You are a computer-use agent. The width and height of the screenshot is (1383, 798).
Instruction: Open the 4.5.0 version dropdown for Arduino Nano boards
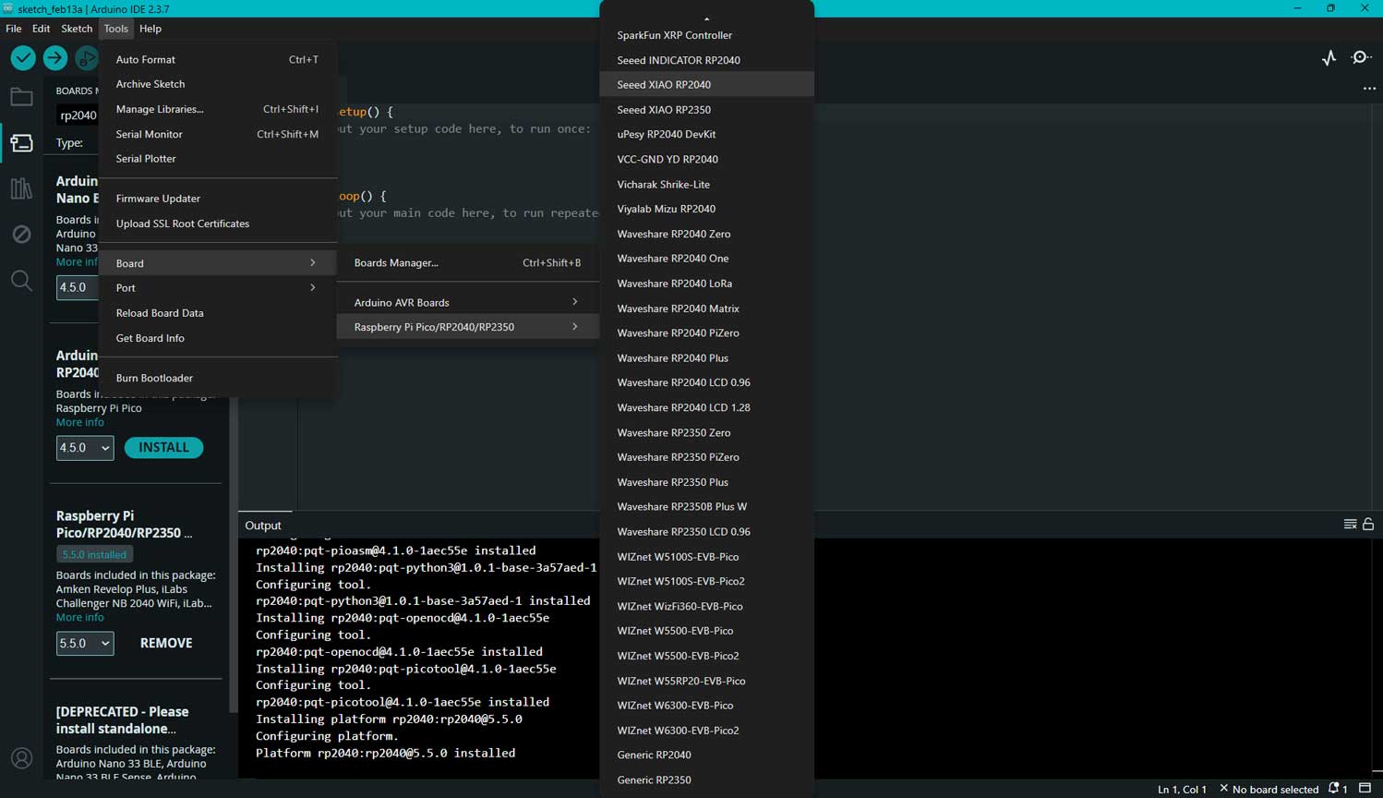point(77,287)
